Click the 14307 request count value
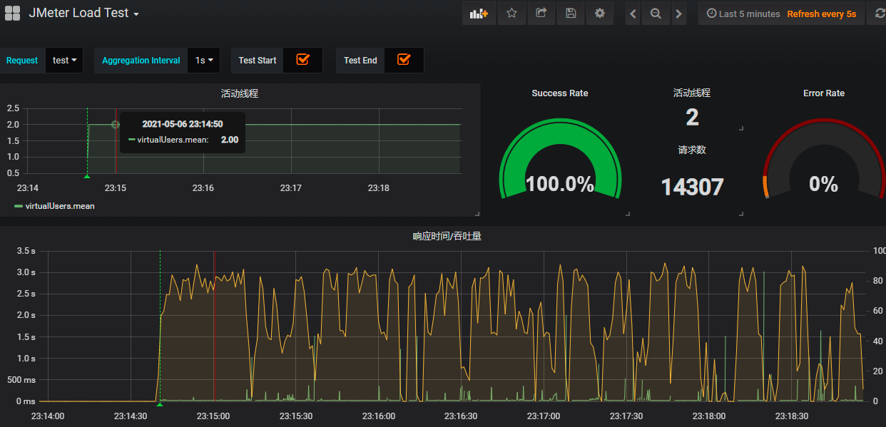This screenshot has height=427, width=886. [x=692, y=187]
